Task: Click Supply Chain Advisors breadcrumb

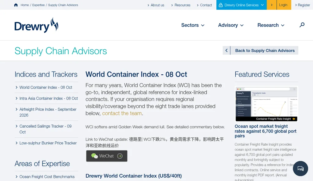Action: click(x=63, y=5)
